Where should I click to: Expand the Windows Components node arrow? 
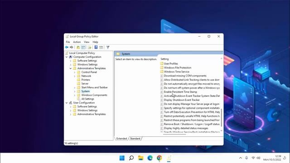point(74,95)
